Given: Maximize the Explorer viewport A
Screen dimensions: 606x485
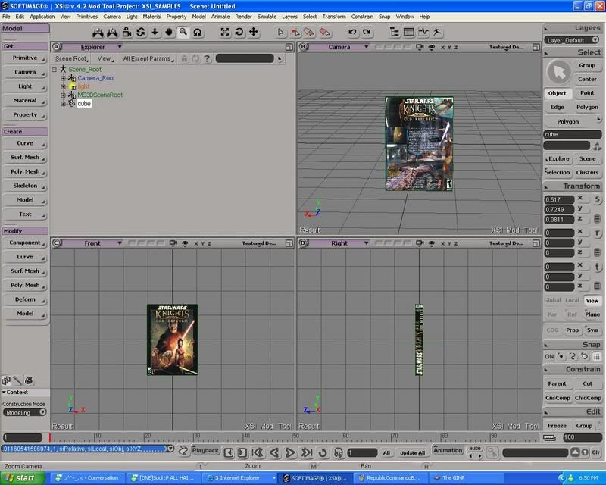Looking at the screenshot, I should click(x=289, y=47).
